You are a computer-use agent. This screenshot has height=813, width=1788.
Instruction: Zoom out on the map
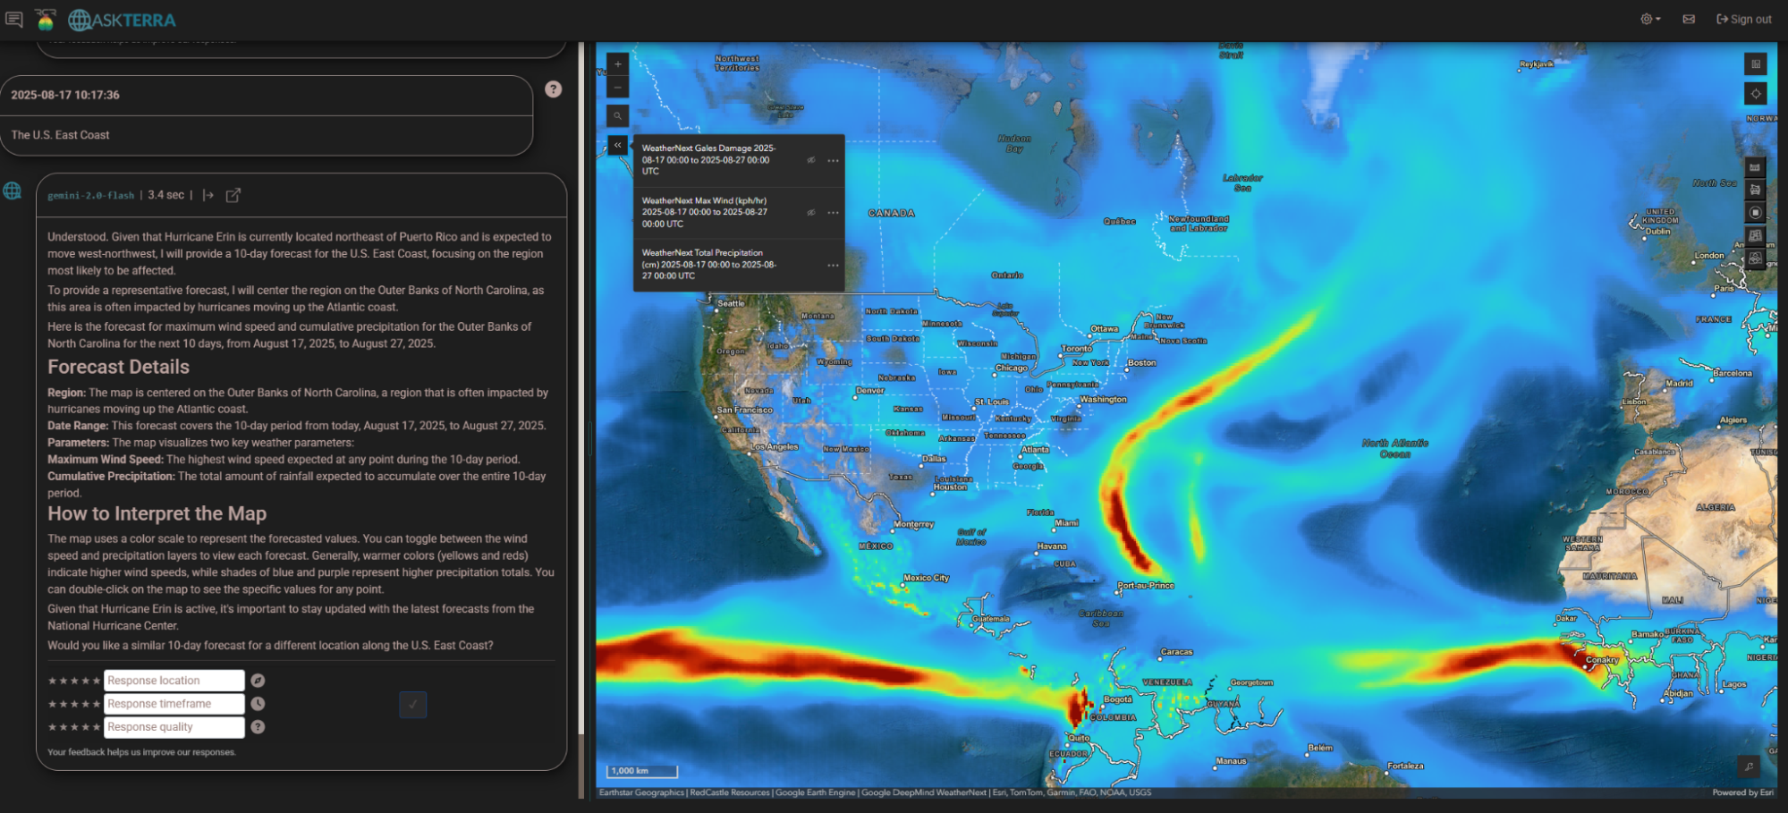pyautogui.click(x=617, y=88)
